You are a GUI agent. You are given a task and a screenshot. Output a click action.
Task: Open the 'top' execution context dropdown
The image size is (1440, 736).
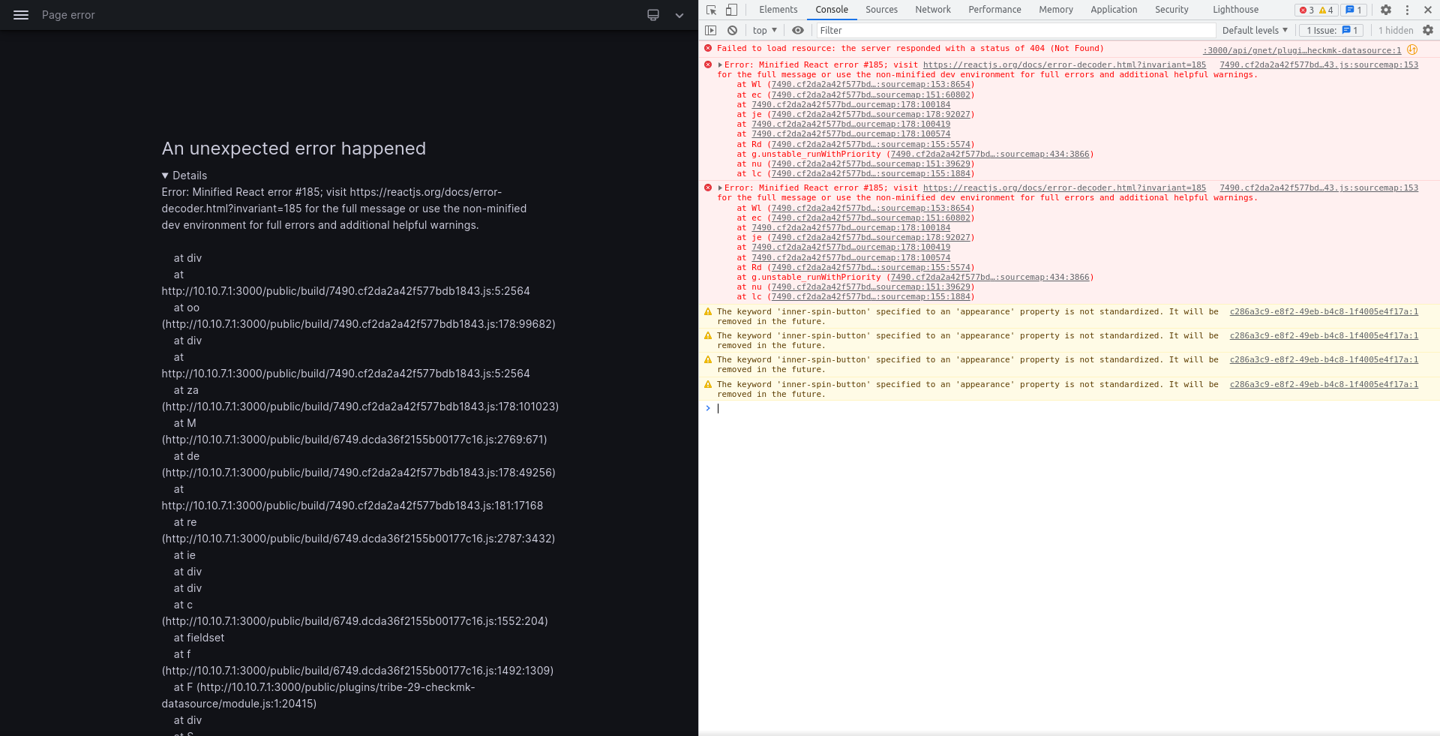764,30
